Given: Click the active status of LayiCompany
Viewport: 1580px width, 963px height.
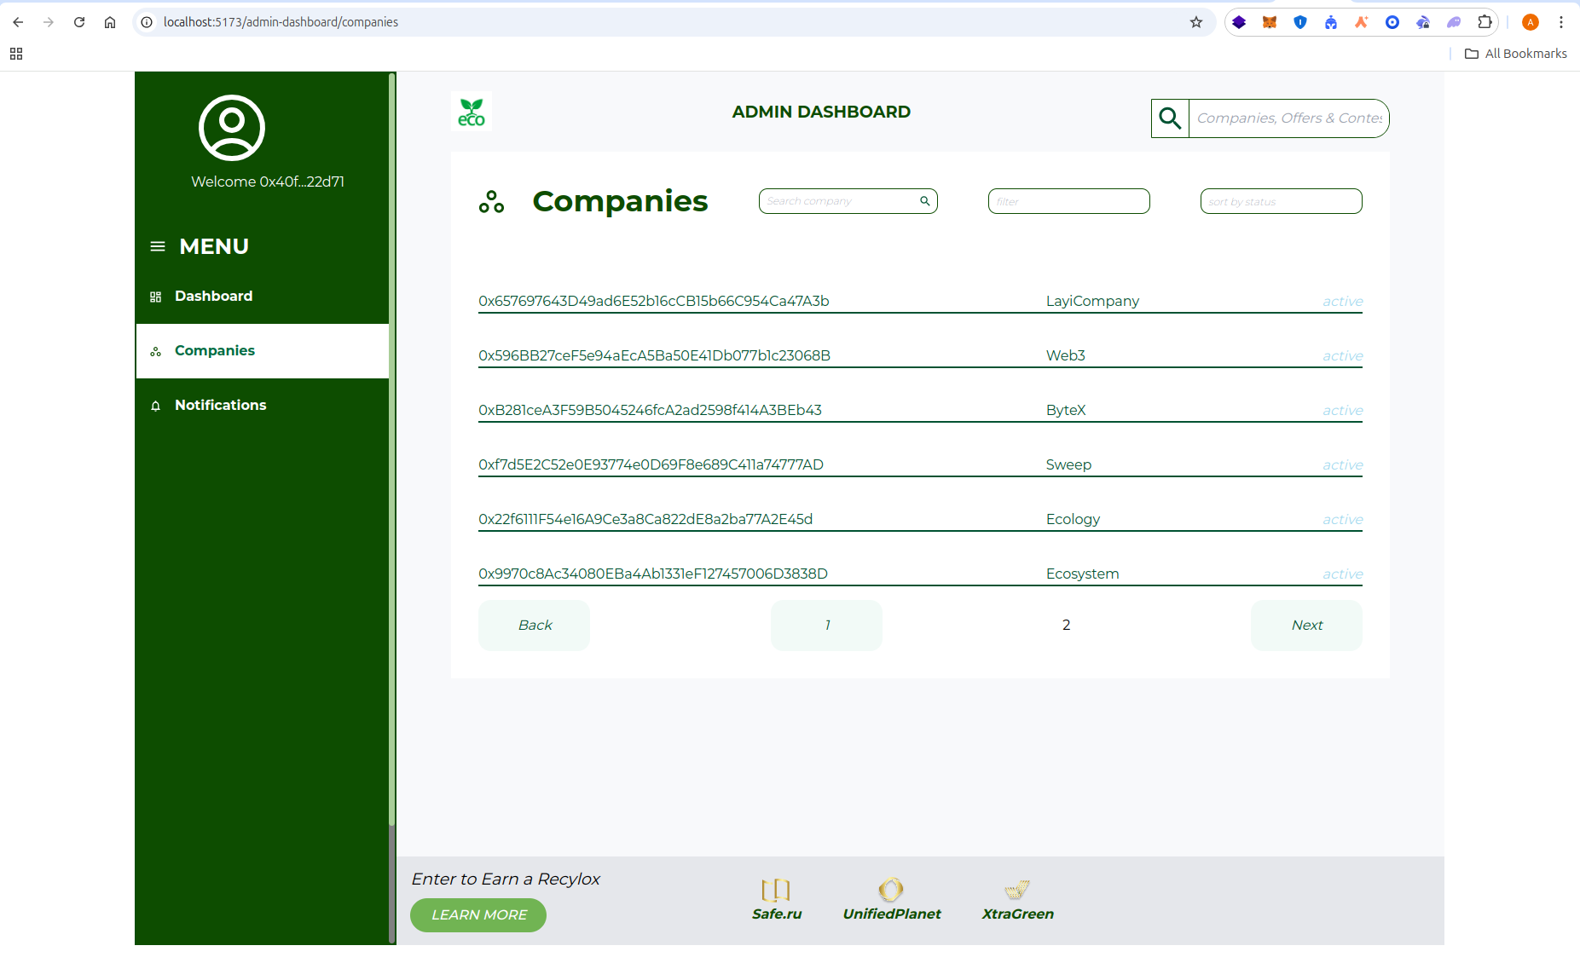Looking at the screenshot, I should (x=1342, y=302).
